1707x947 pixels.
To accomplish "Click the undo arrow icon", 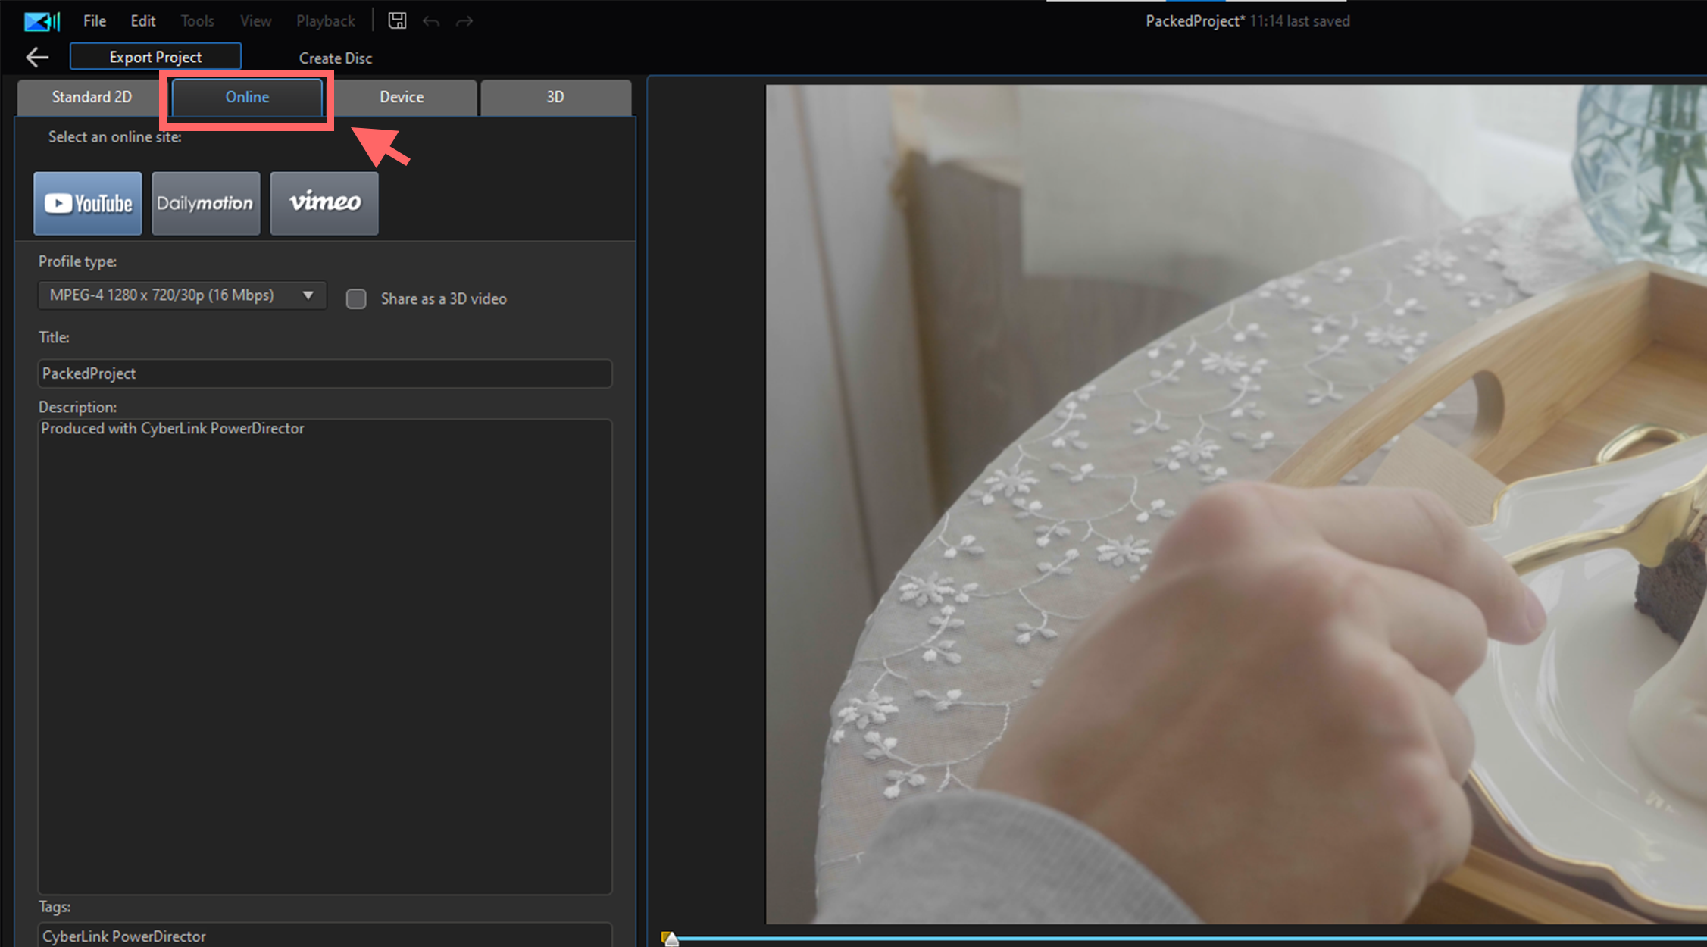I will [x=431, y=21].
